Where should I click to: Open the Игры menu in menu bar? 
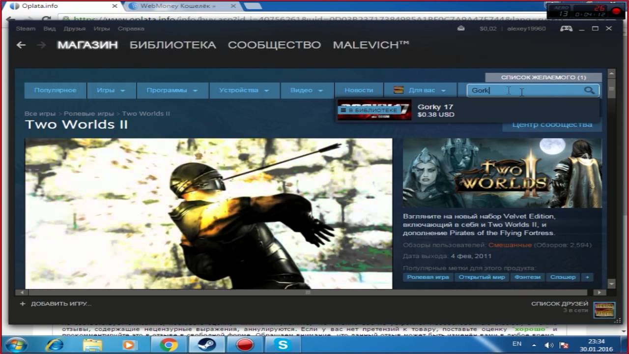pyautogui.click(x=102, y=29)
